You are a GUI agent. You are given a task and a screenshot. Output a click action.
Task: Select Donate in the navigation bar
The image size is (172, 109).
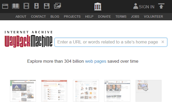[x=104, y=17]
